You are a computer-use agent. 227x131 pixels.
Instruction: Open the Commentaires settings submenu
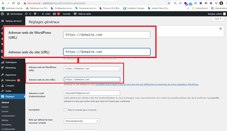point(8,116)
